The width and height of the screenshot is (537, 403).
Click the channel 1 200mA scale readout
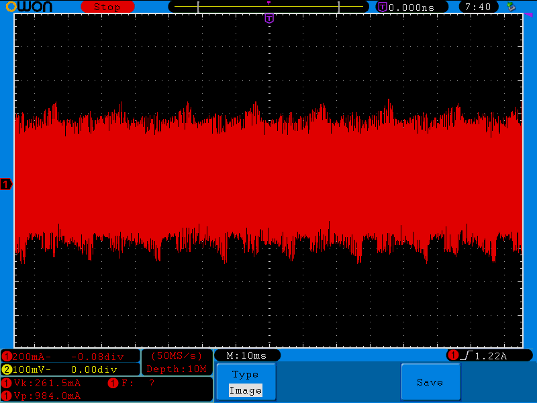click(31, 357)
